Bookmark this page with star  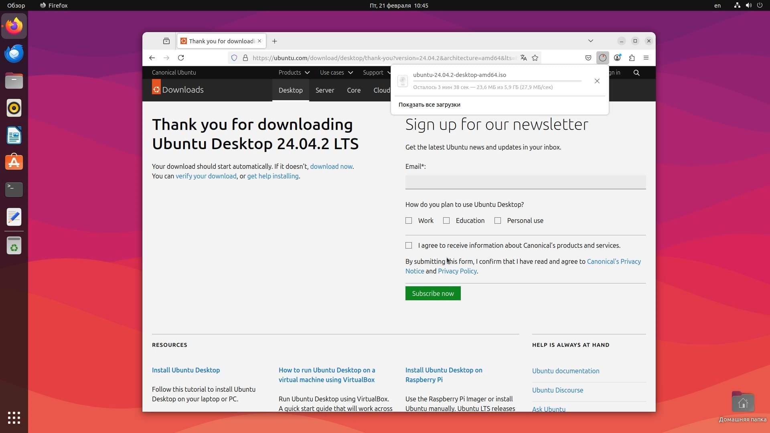tap(535, 58)
